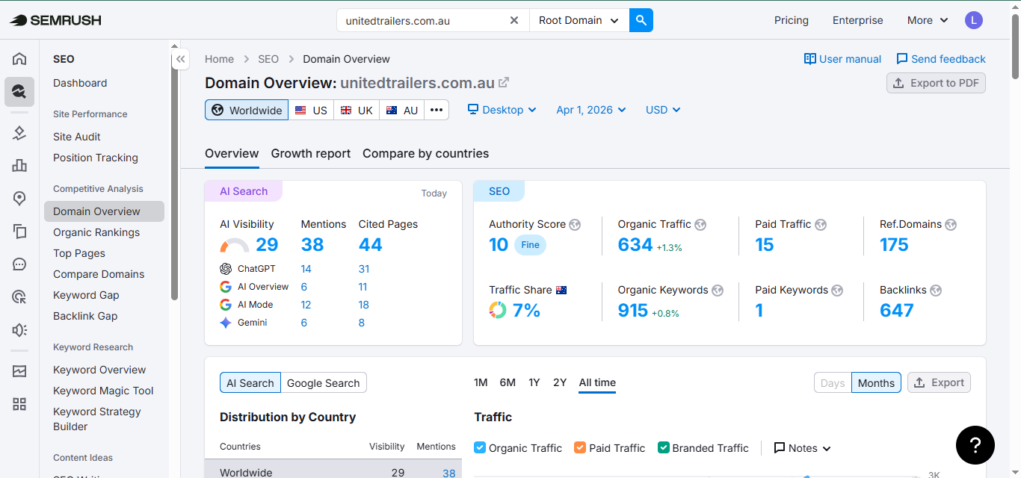Open the chat bubble AI icon in left rail
Viewport: 1021px width, 478px height.
point(19,264)
